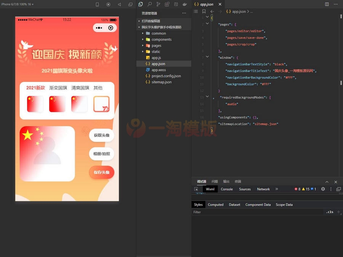Open the search icon in the sidebar
This screenshot has height=257, width=343.
pyautogui.click(x=149, y=4)
